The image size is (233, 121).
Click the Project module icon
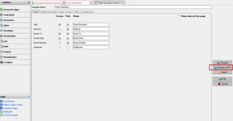pos(1,52)
